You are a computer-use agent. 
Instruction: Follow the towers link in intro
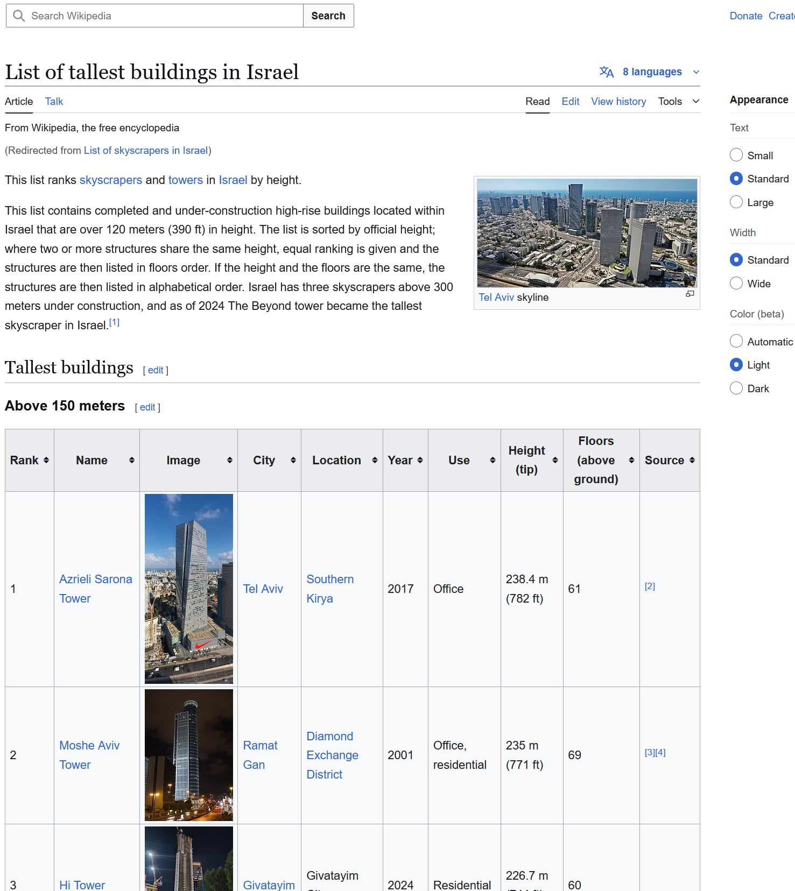pos(186,180)
